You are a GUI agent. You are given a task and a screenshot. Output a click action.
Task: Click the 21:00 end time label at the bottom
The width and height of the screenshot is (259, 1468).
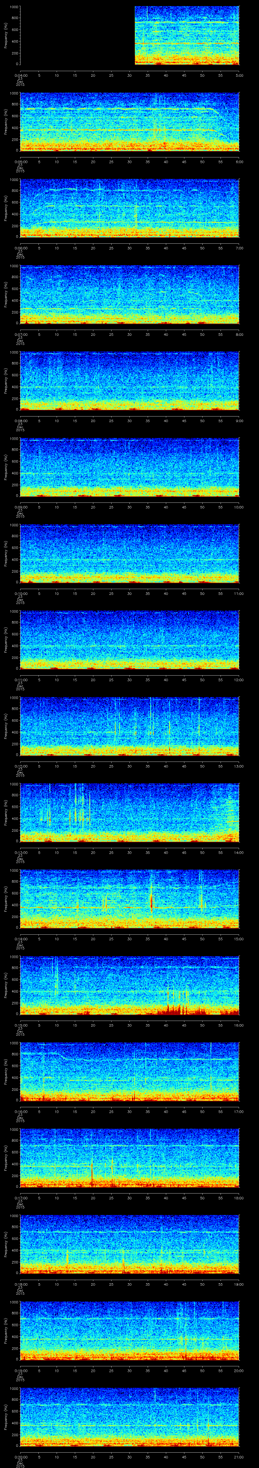239,1457
